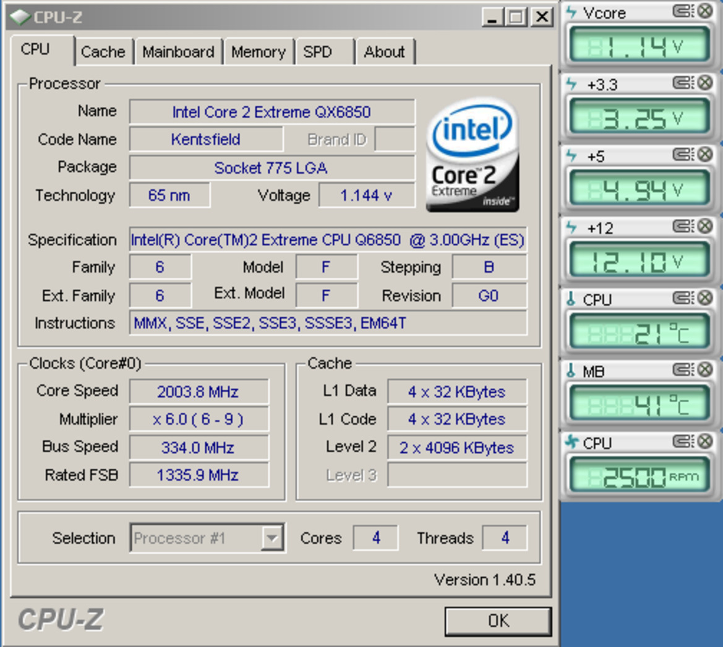Click lightning icon beside +3.3 label

tap(571, 84)
